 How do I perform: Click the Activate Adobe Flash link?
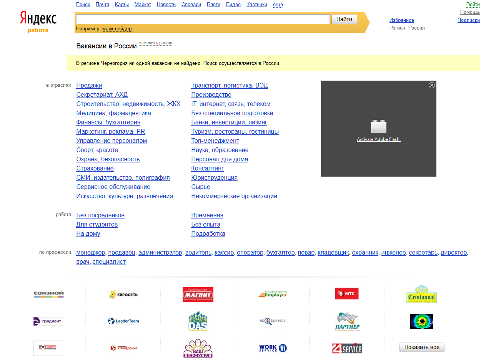pyautogui.click(x=379, y=139)
